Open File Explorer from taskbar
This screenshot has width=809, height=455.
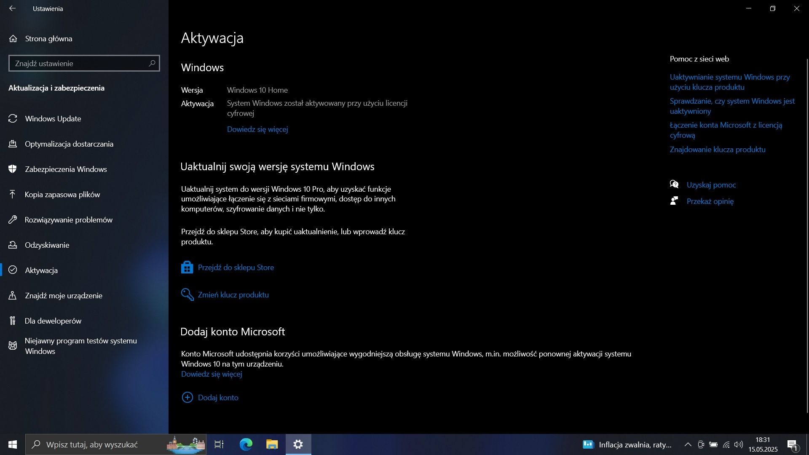point(272,444)
